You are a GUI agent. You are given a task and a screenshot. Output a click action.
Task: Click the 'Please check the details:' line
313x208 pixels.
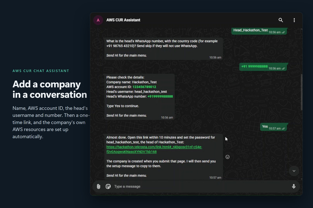pos(125,77)
